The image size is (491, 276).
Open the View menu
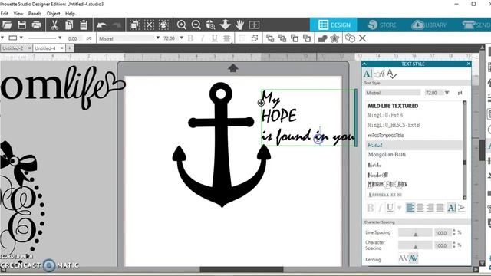point(18,14)
